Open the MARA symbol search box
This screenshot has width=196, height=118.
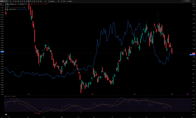click(x=4, y=1)
